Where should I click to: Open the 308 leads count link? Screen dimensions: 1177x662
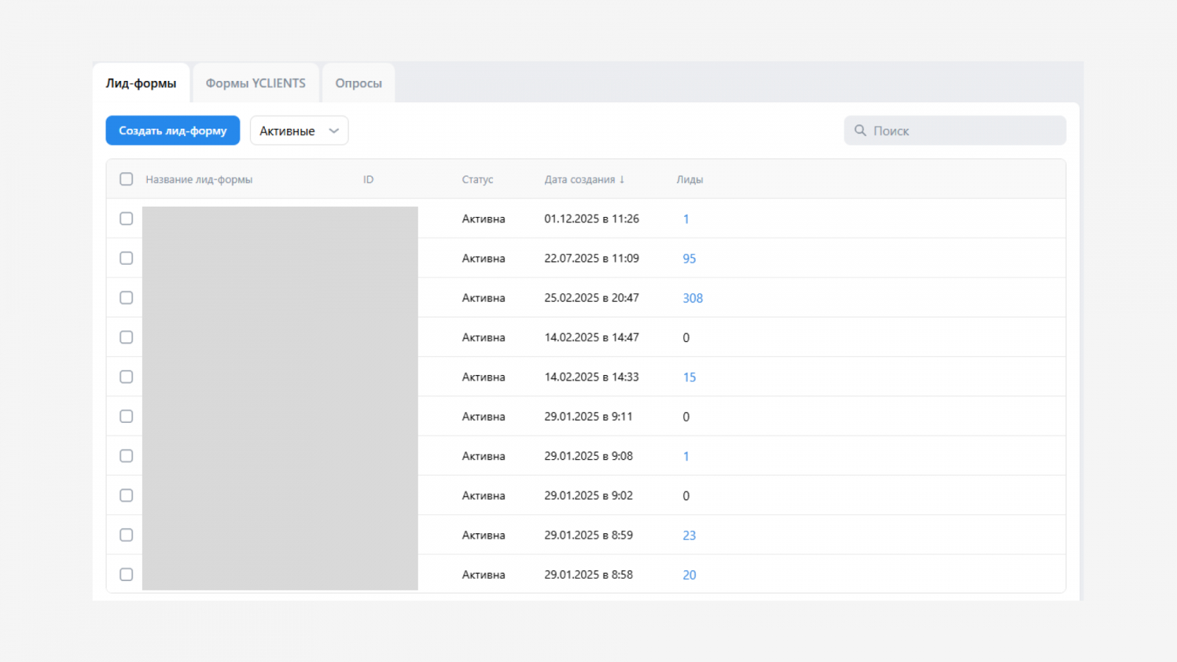(692, 298)
